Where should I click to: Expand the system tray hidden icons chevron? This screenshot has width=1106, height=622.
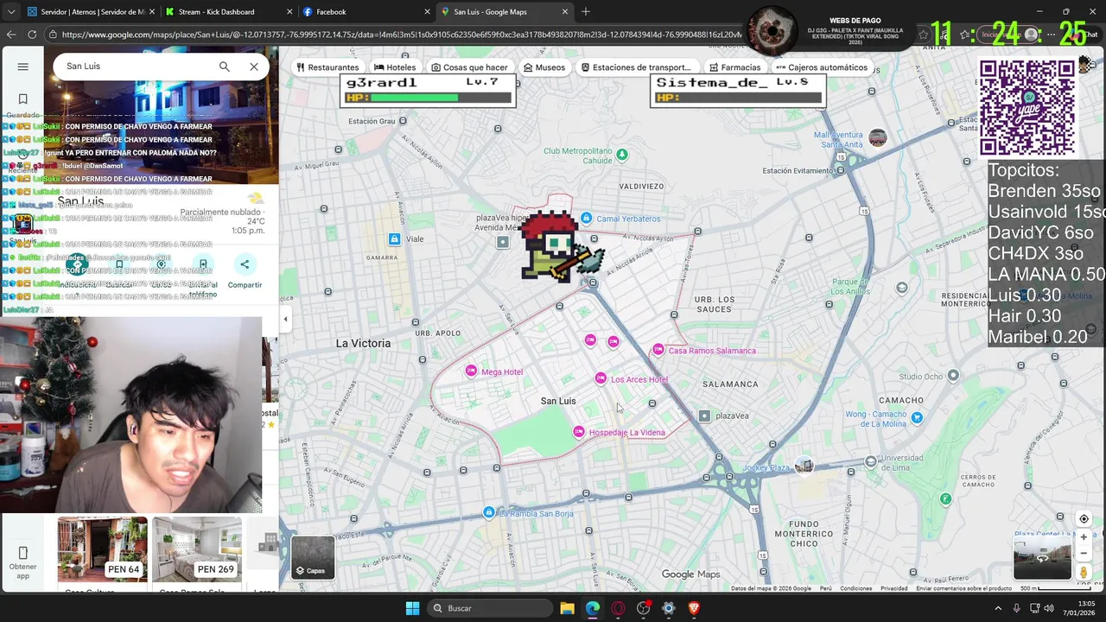click(997, 608)
